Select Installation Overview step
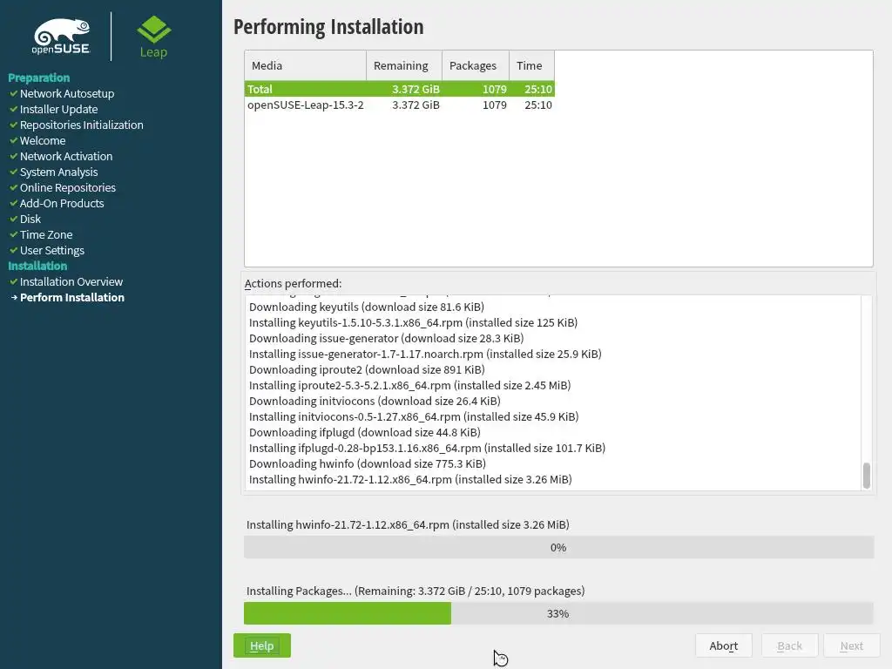The height and width of the screenshot is (669, 892). click(71, 281)
